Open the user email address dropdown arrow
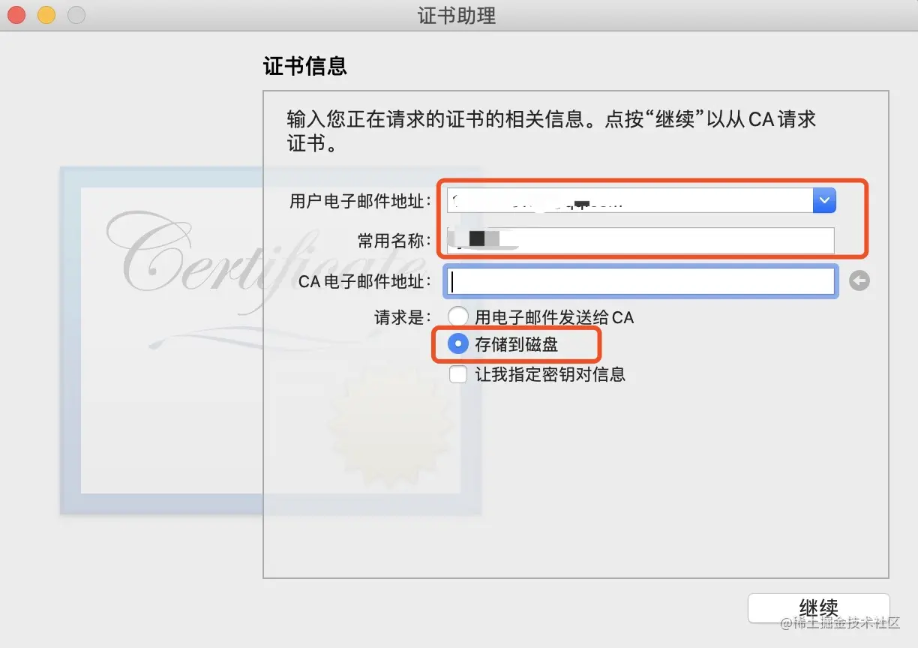 pyautogui.click(x=824, y=200)
